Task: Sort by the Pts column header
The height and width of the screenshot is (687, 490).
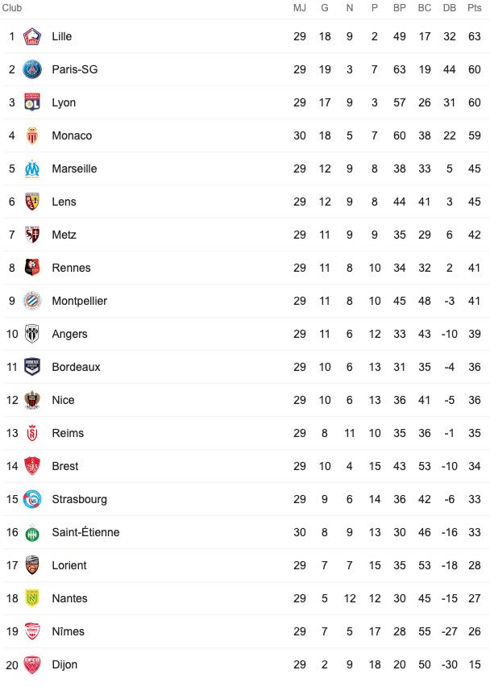Action: 474,8
